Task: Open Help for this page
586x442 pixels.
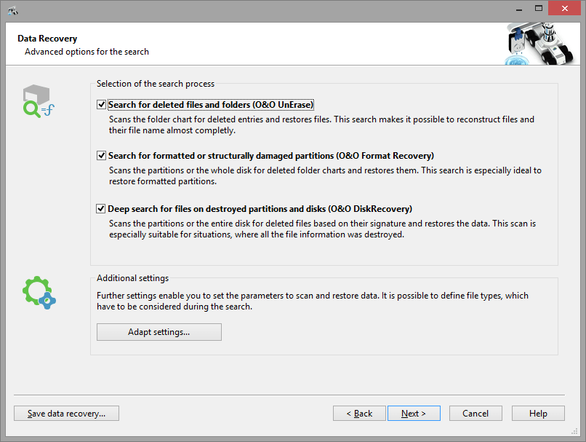Action: point(538,413)
